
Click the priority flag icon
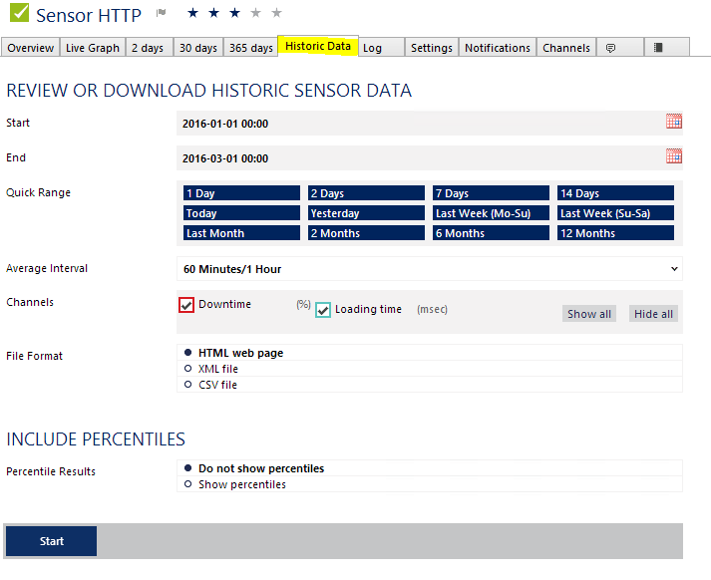[162, 13]
